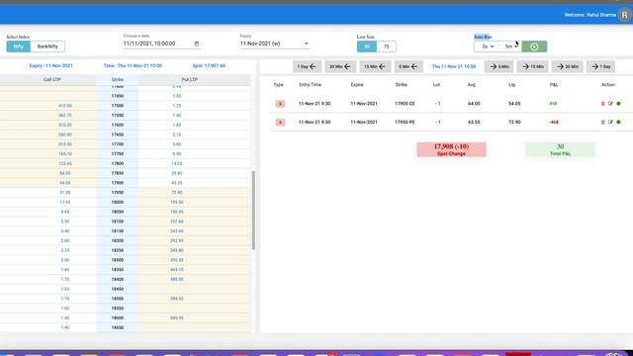633x356 pixels.
Task: Open the 5m auto run step dropdown
Action: point(510,46)
